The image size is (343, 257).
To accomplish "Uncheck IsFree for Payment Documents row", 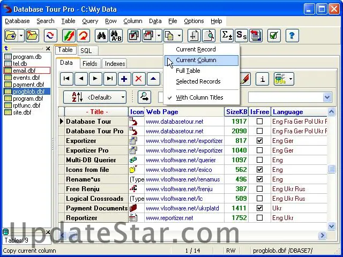I will coord(259,208).
